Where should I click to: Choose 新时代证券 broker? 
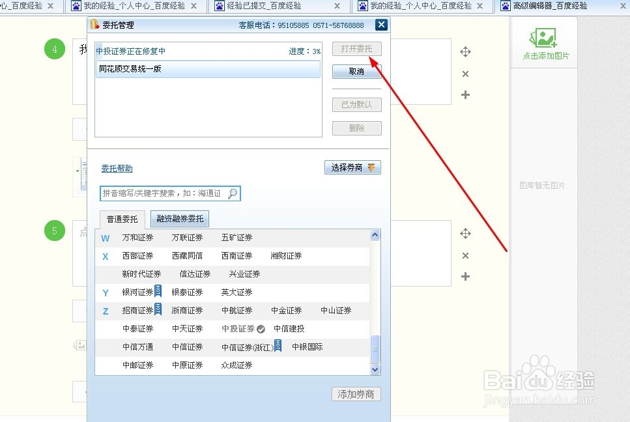coord(141,274)
